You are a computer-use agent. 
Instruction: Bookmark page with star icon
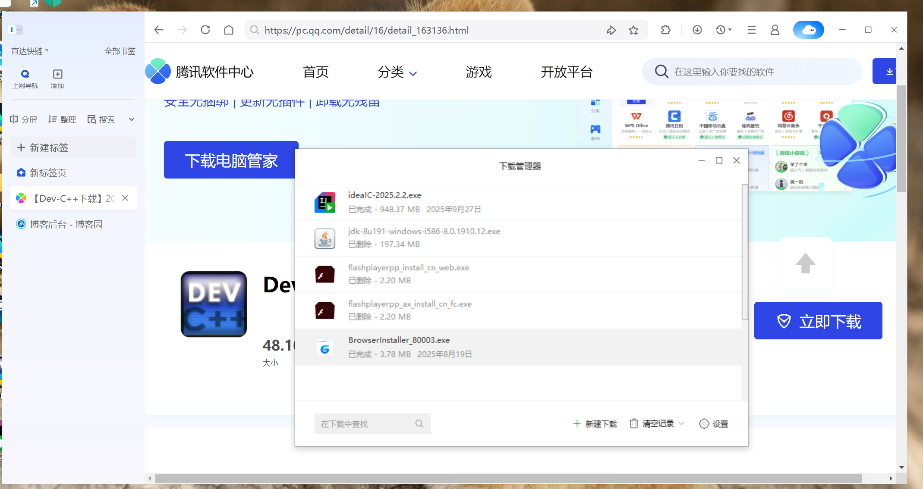[x=633, y=30]
